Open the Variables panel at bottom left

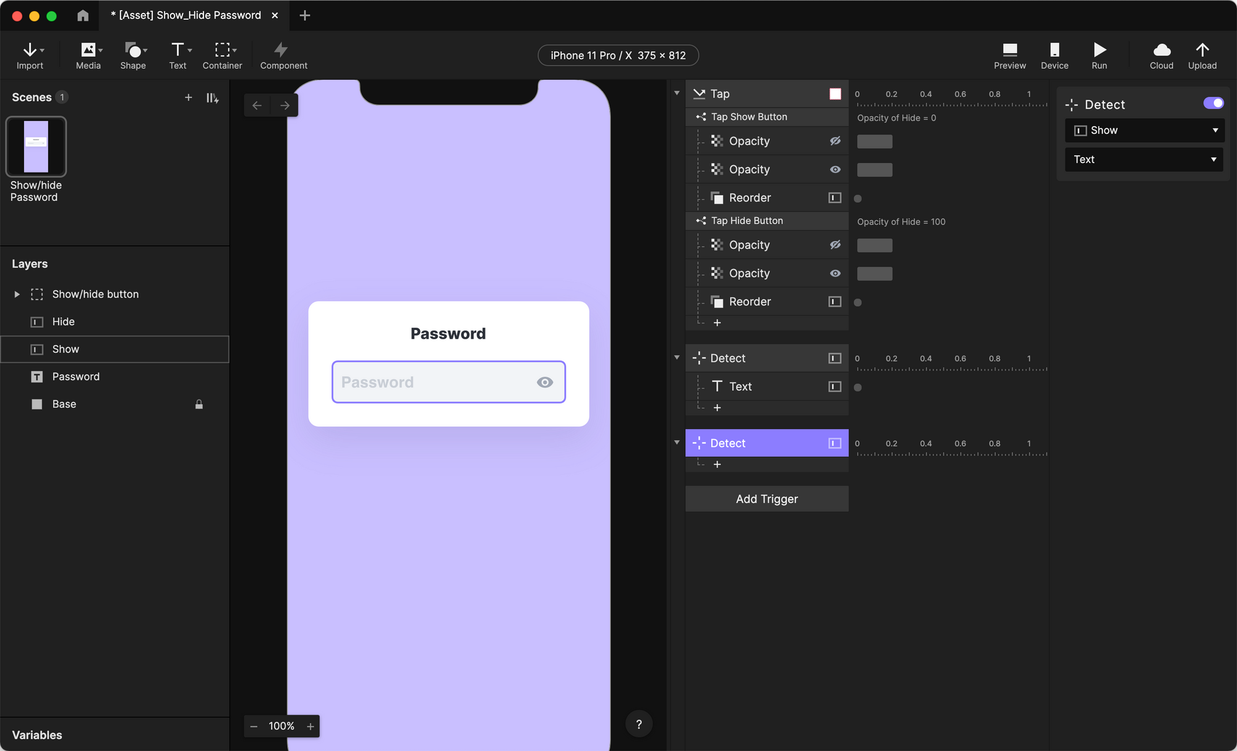37,734
